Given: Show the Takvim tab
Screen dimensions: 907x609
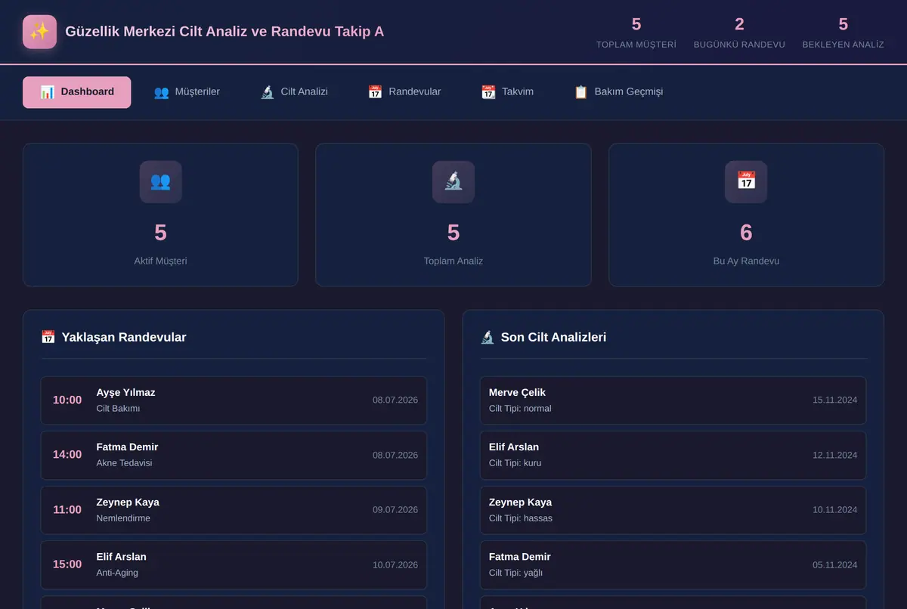Looking at the screenshot, I should (x=507, y=92).
